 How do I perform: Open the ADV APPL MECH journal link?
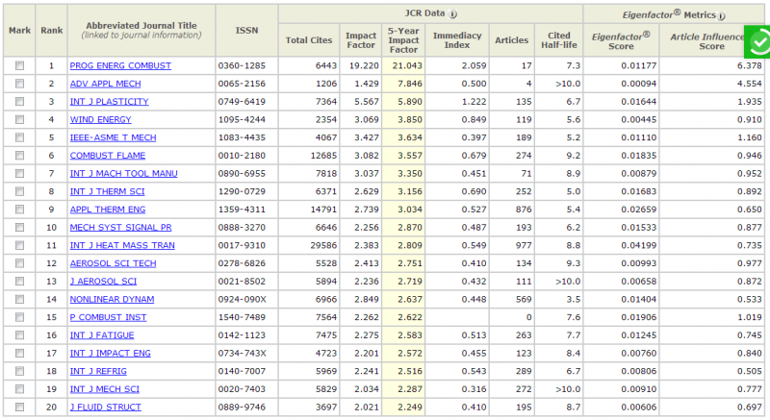pos(105,84)
